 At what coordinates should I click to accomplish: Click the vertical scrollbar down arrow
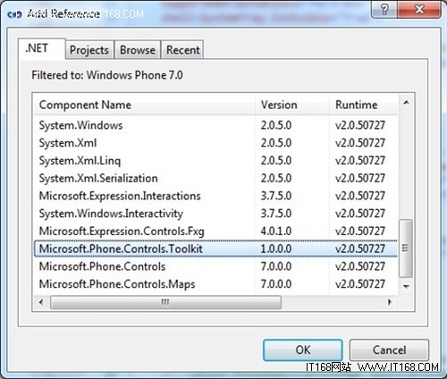click(x=406, y=286)
